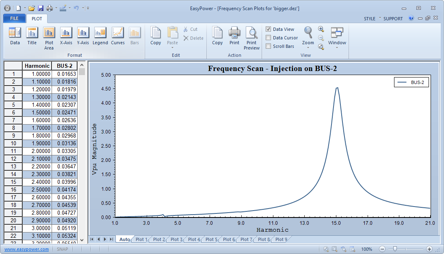
Task: Expand the Zoom dropdown
Action: tap(308, 45)
